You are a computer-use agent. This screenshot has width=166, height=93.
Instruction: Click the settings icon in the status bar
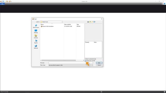(164, 92)
